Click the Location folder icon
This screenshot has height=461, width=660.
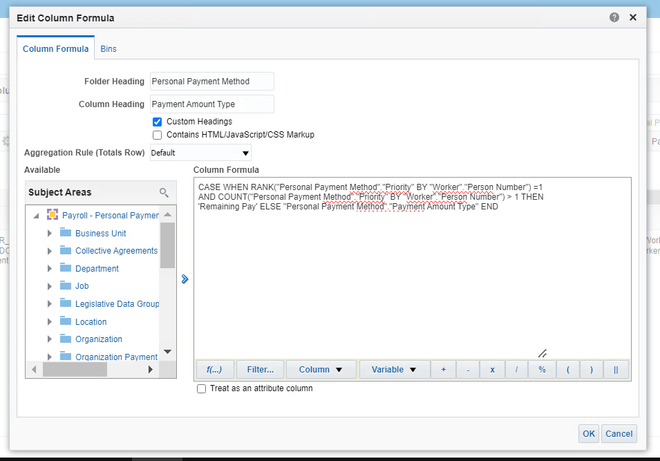[69, 321]
